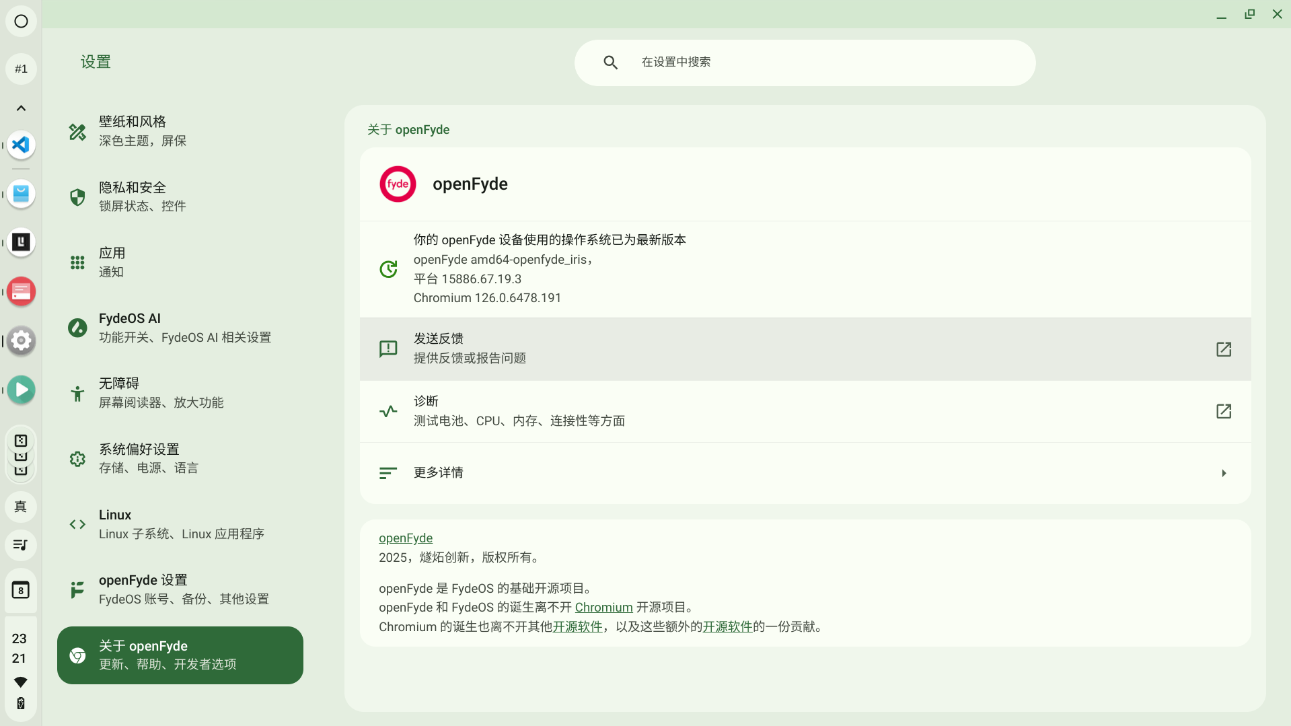This screenshot has height=726, width=1291.
Task: Expand 更多详情 with the arrow
Action: (1224, 473)
